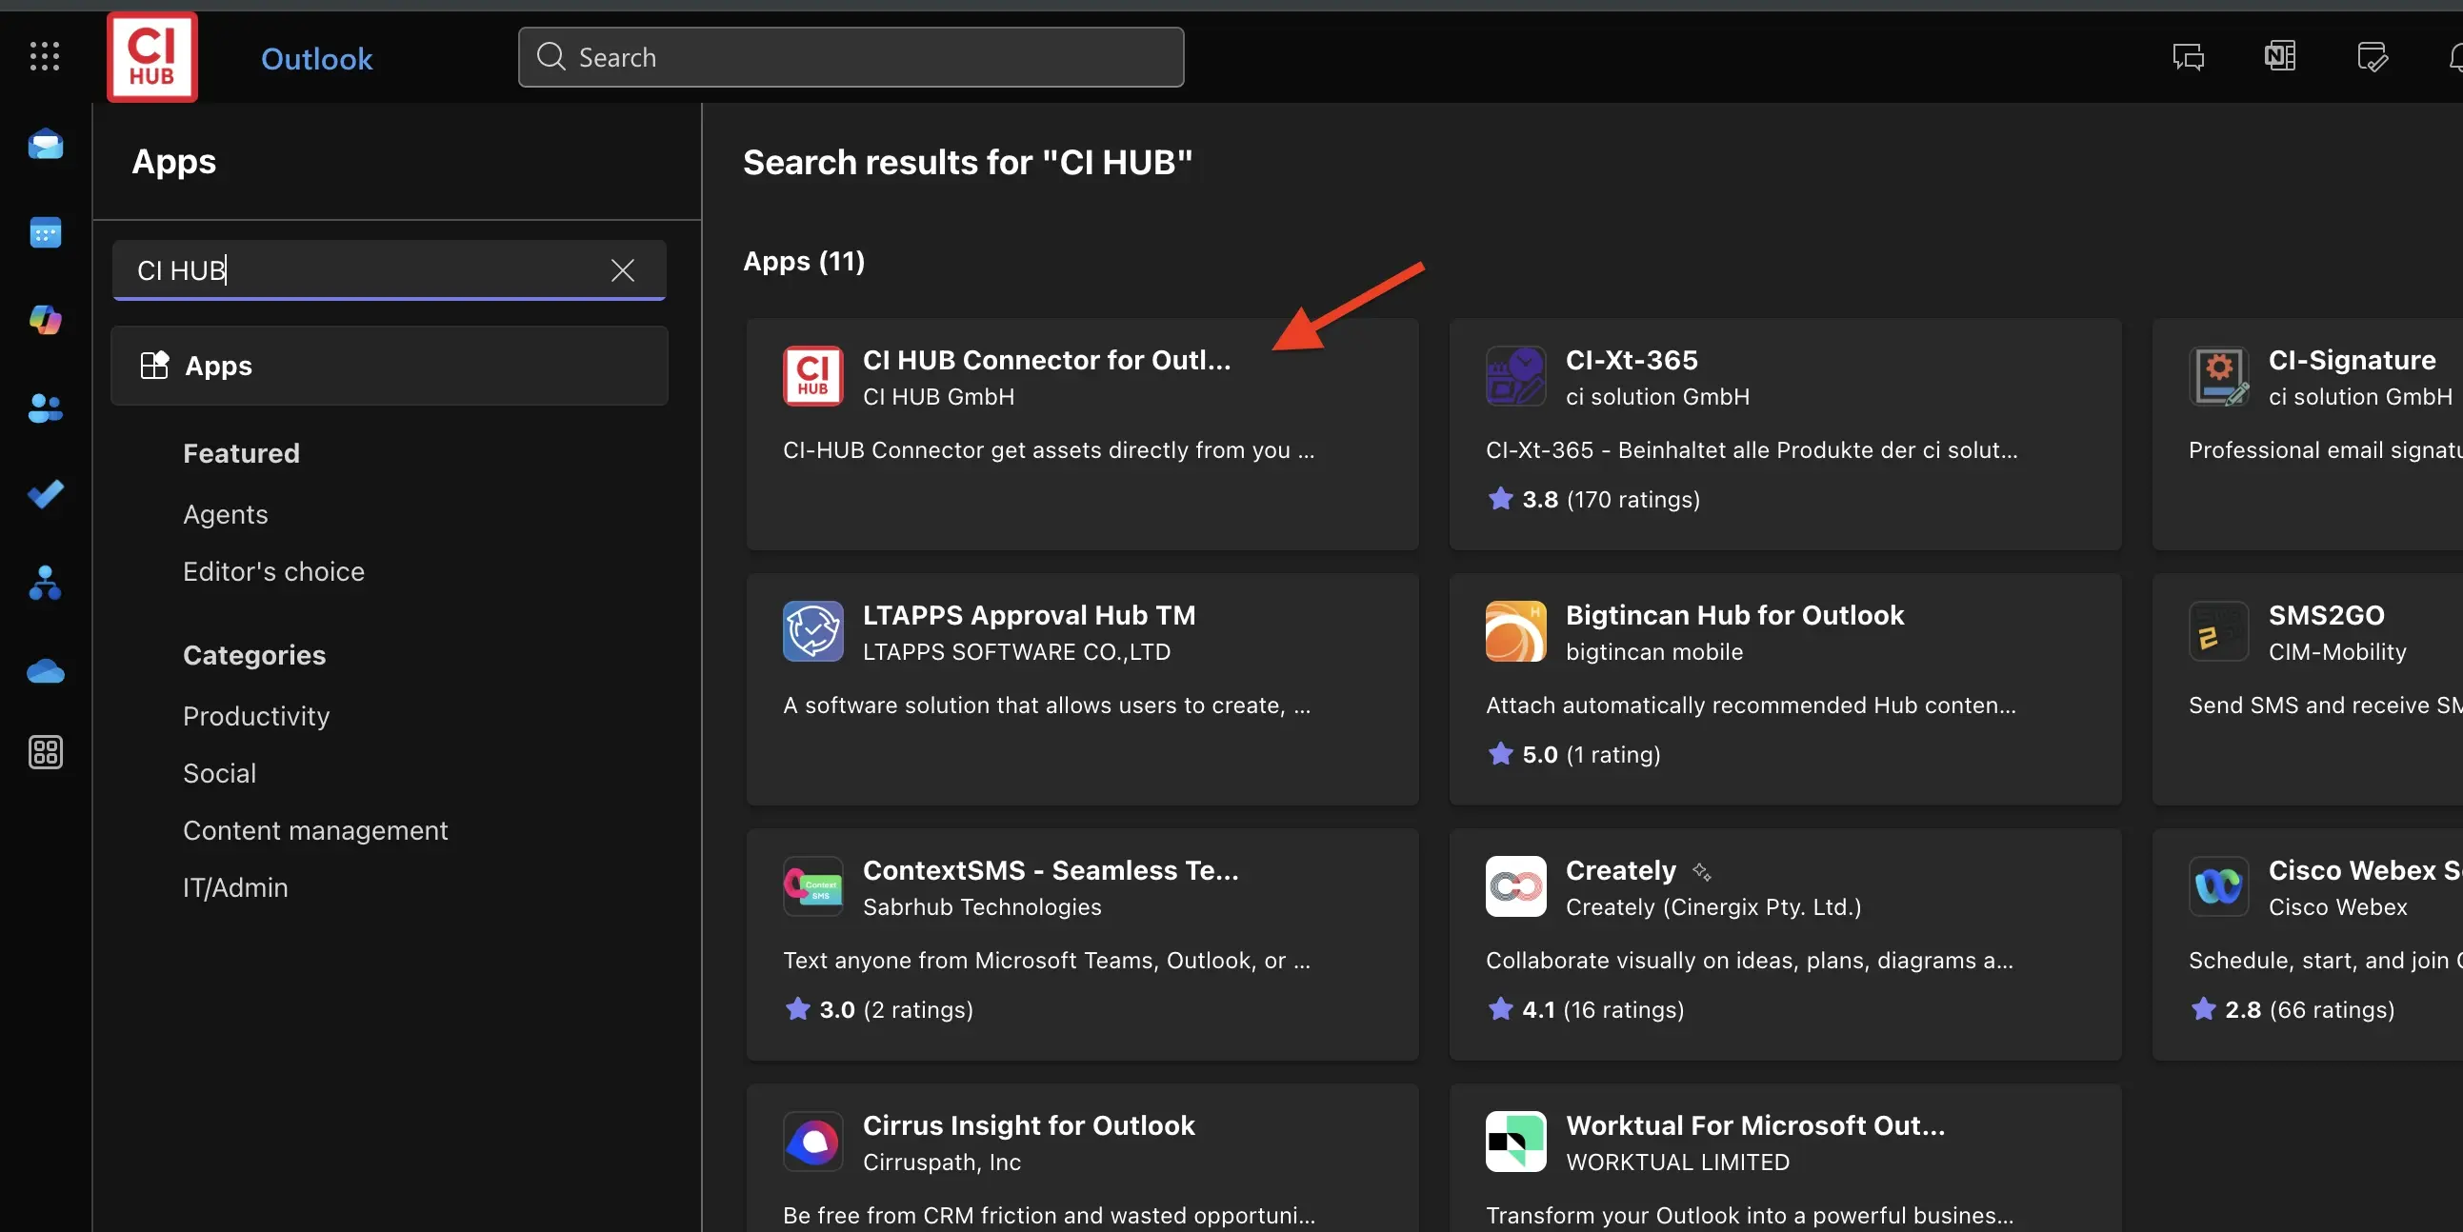Click the ContextSMS app icon
The width and height of the screenshot is (2463, 1232).
(x=812, y=886)
